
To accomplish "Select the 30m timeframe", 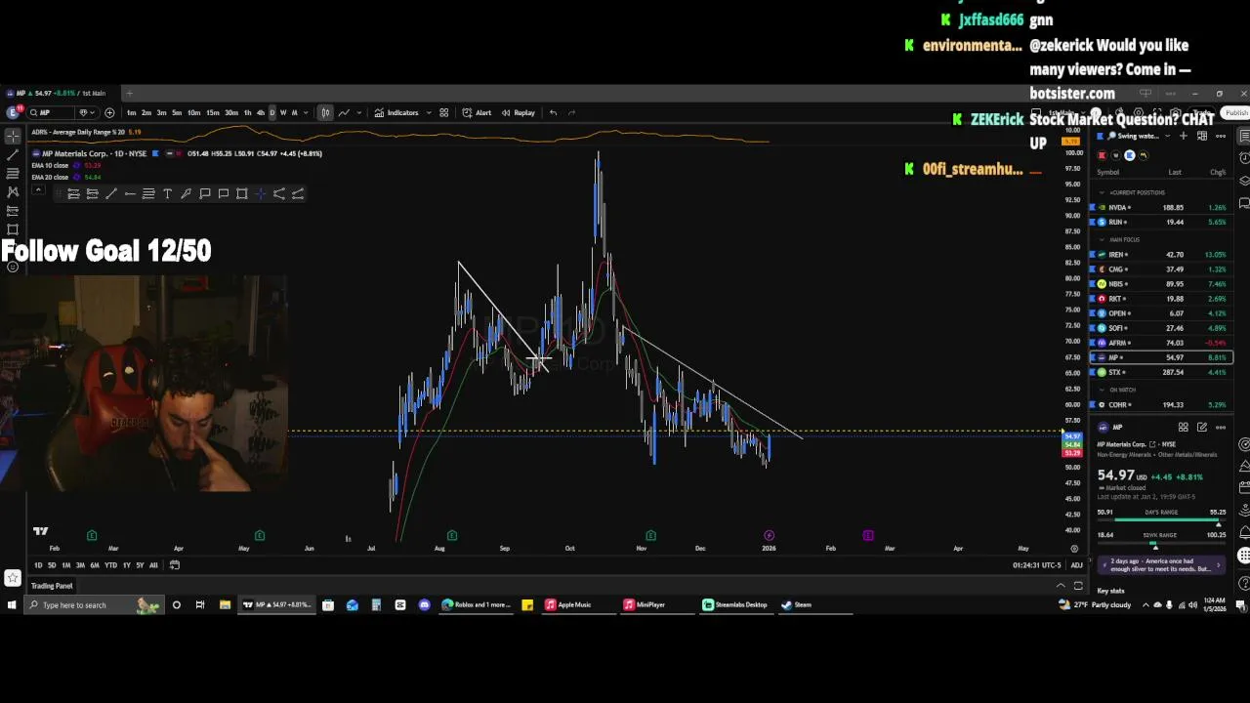I will click(x=230, y=112).
